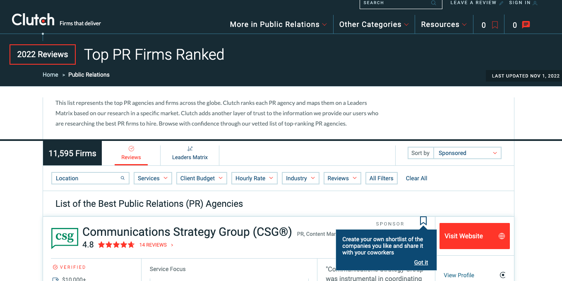Image resolution: width=562 pixels, height=281 pixels.
Task: Open the Services filter dropdown
Action: [x=153, y=178]
